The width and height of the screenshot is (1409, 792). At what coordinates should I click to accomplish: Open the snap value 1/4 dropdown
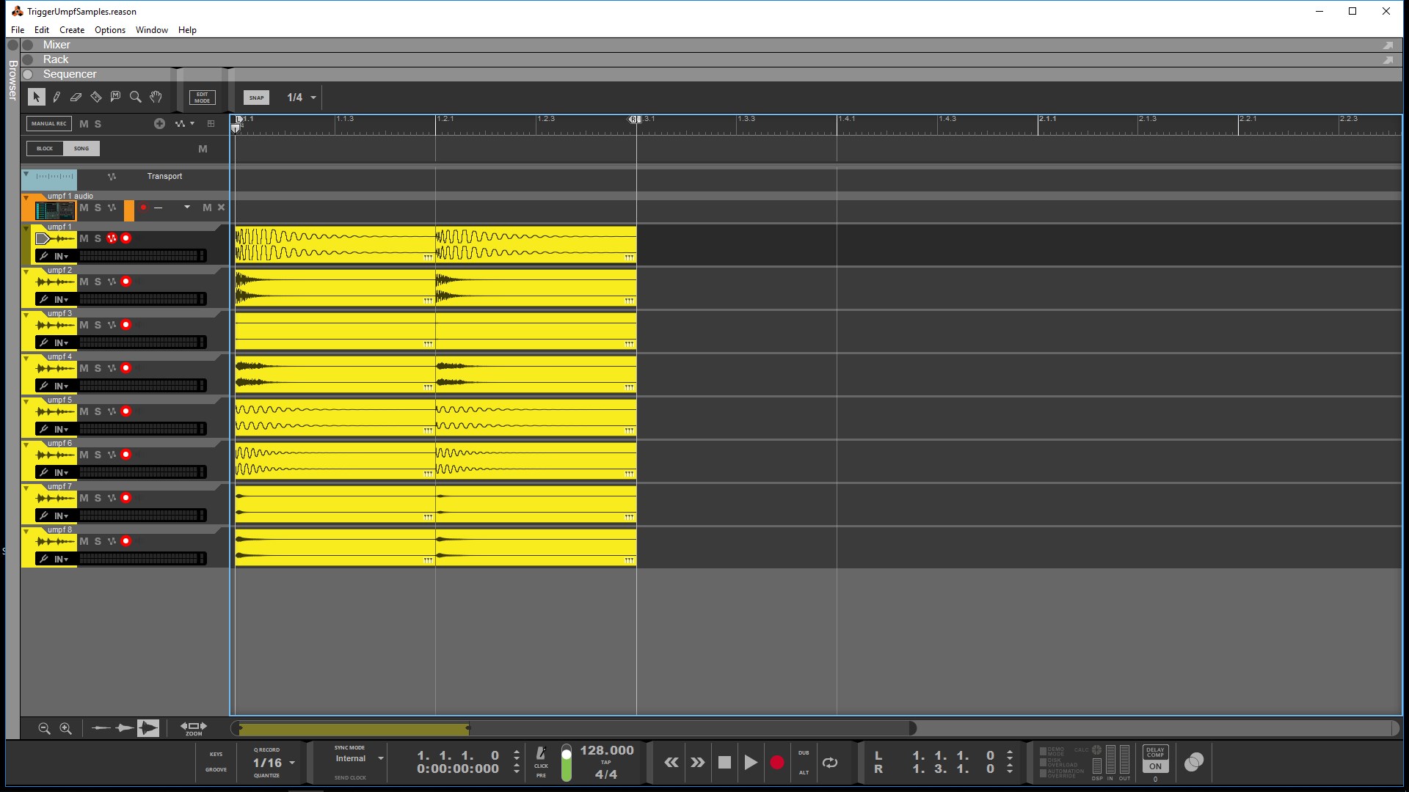click(x=313, y=98)
